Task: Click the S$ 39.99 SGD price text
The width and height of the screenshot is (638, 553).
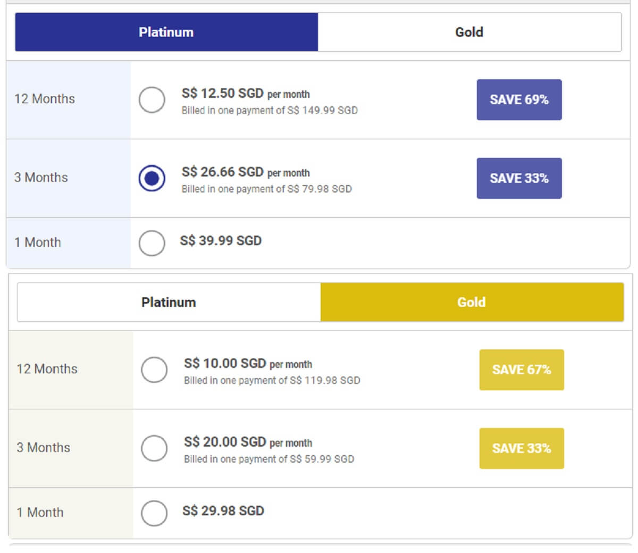Action: pos(221,241)
